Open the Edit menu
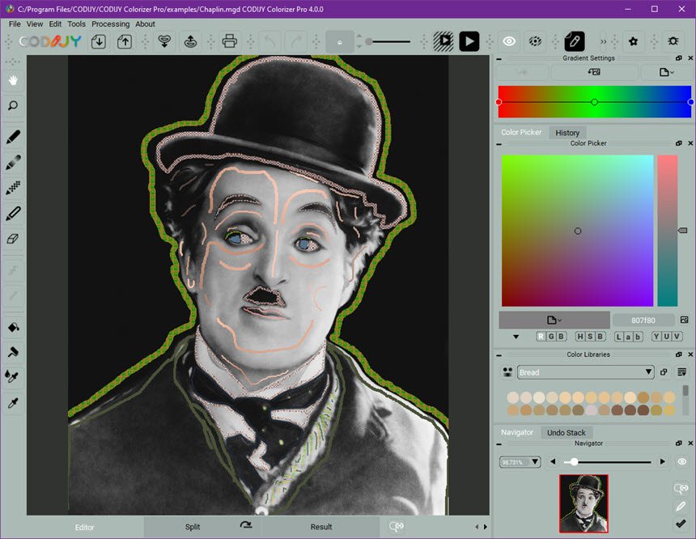696x539 pixels. tap(55, 24)
